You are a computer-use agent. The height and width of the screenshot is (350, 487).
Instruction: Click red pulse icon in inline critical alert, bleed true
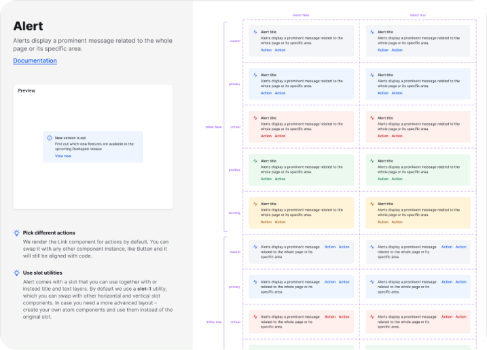[372, 317]
